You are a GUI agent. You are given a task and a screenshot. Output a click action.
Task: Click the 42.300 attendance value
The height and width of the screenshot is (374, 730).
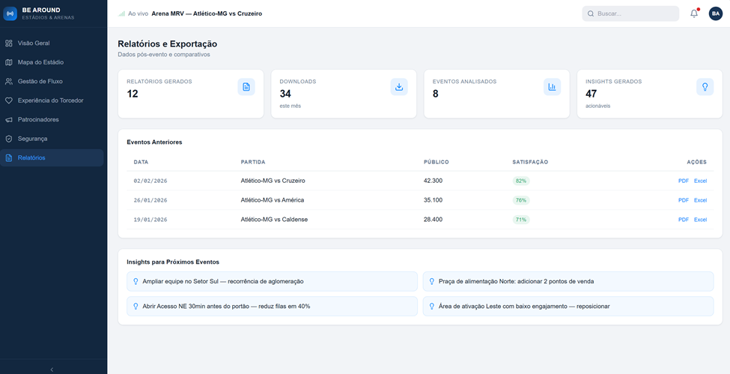tap(433, 181)
